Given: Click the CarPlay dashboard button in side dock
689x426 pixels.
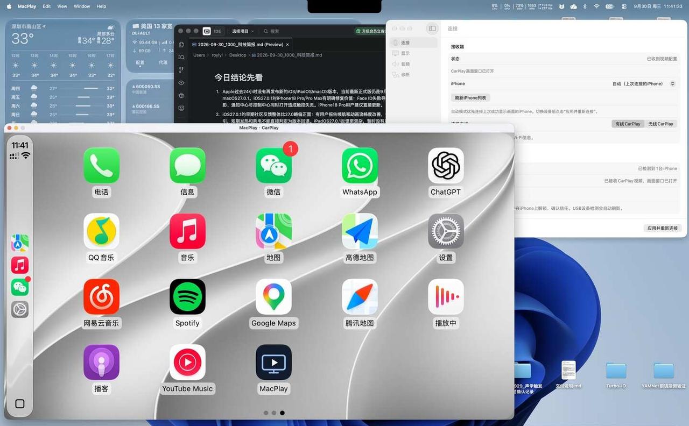Looking at the screenshot, I should tap(20, 404).
